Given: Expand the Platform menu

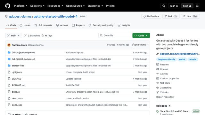Looking at the screenshot, I should coord(20,6).
